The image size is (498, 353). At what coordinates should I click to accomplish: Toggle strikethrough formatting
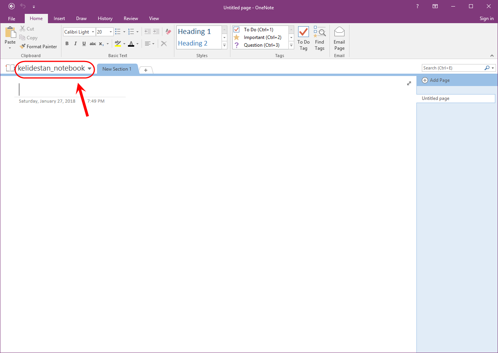[x=93, y=44]
